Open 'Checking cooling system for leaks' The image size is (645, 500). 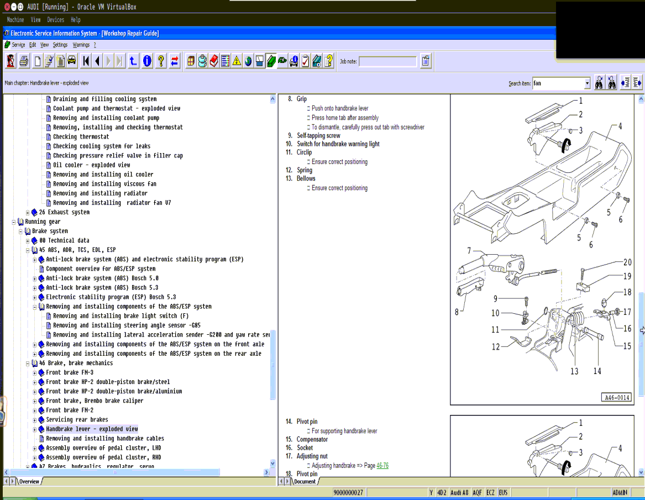(x=102, y=146)
